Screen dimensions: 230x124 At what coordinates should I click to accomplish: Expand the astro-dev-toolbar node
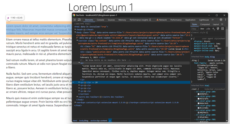[77, 97]
